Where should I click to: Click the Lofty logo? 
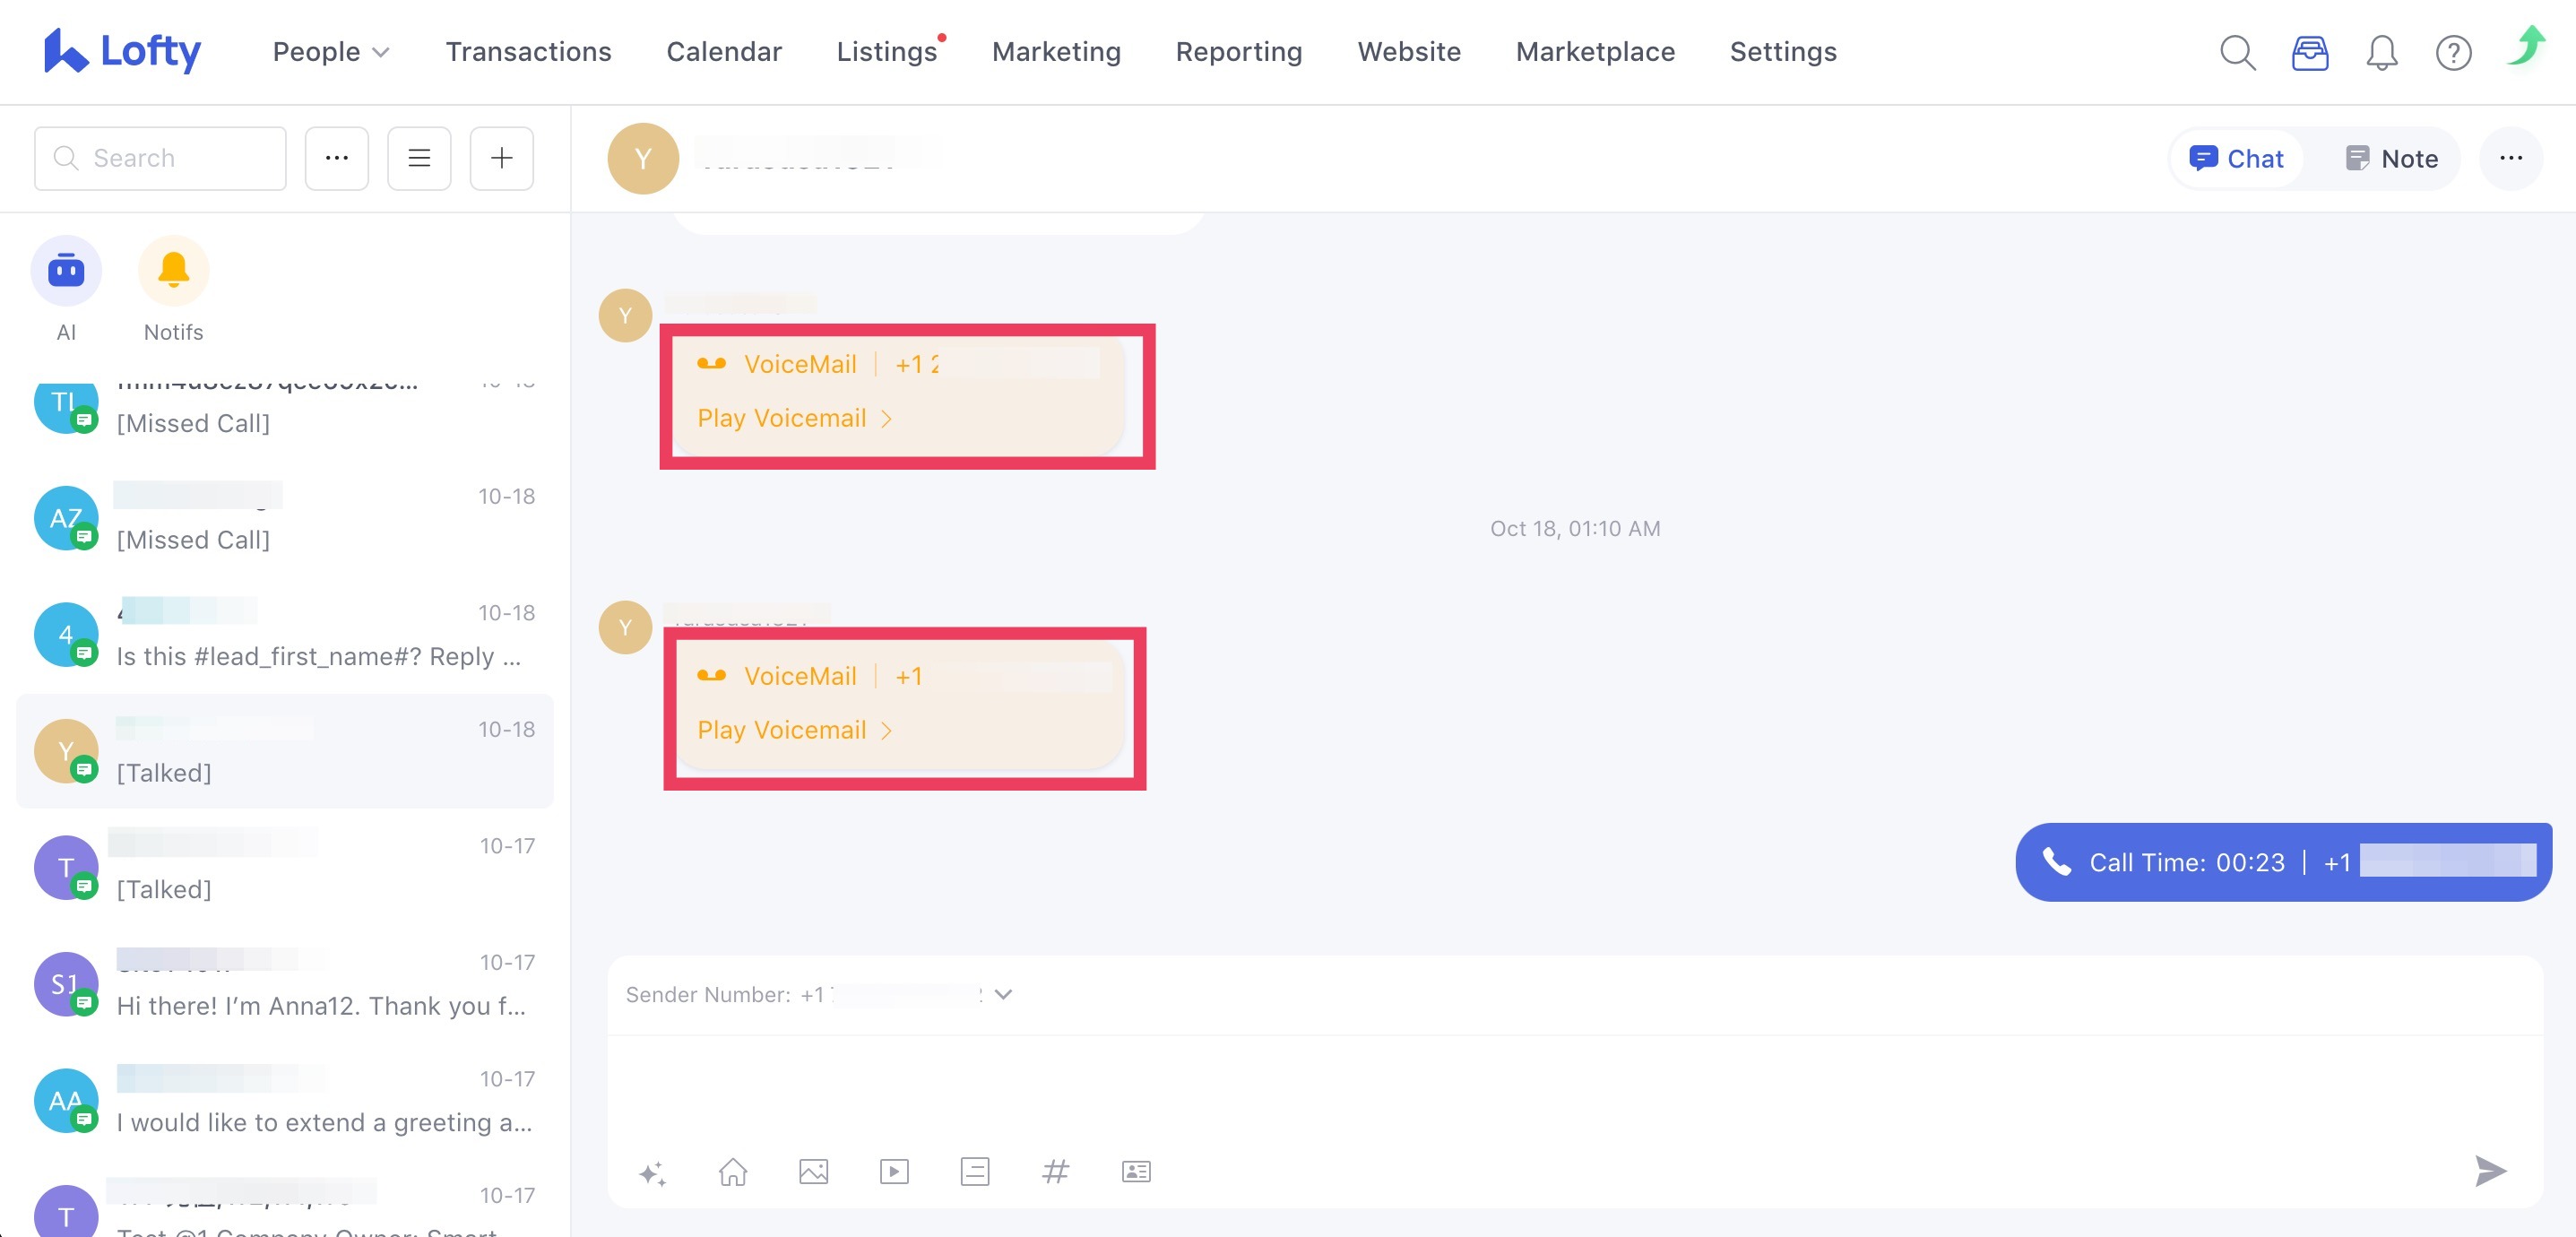tap(122, 51)
